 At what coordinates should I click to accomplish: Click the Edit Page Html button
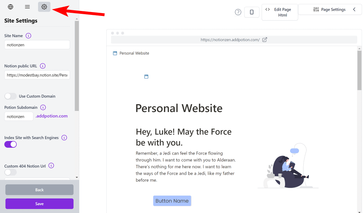point(280,12)
